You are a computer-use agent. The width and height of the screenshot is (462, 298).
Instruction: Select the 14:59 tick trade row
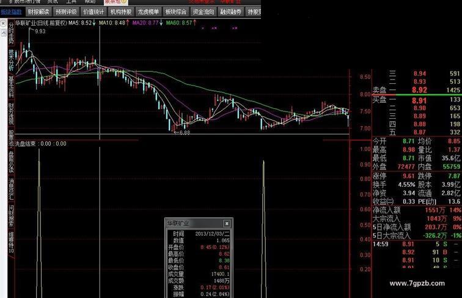pyautogui.click(x=416, y=244)
